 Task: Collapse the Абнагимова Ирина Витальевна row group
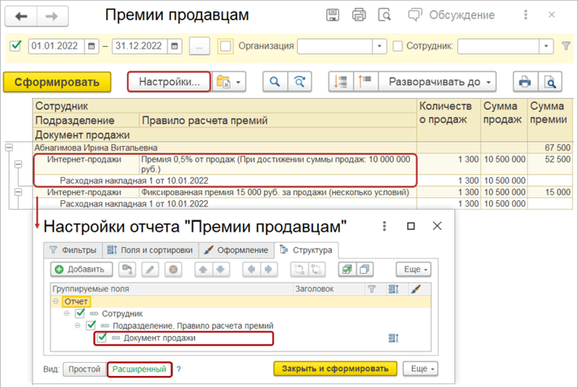click(x=9, y=147)
